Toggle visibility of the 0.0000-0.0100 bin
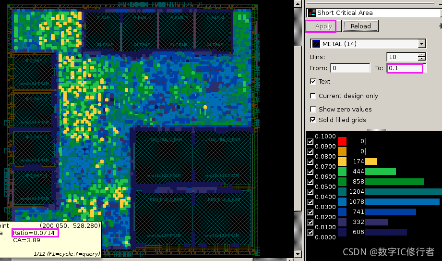 coord(311,232)
